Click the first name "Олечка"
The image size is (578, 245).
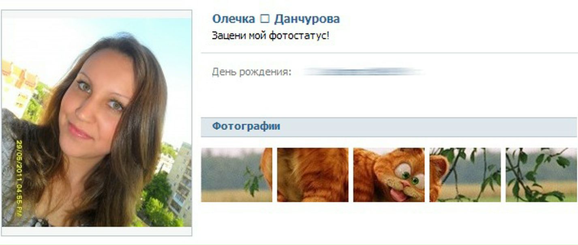pos(233,19)
